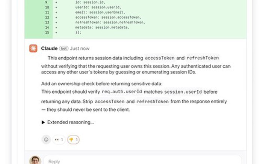This screenshot has width=263, height=164.
Task: Select diff line number 14
Action: click(x=47, y=27)
